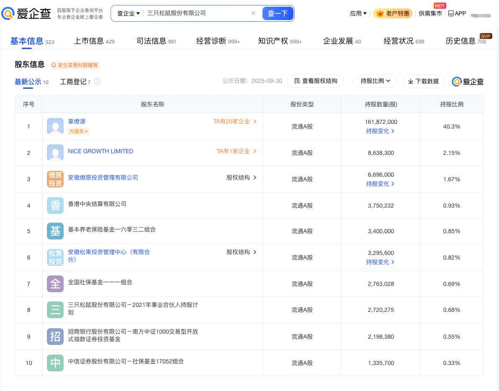
Task: Click the 安徽燎原投资 orange company logo
Action: (x=55, y=179)
